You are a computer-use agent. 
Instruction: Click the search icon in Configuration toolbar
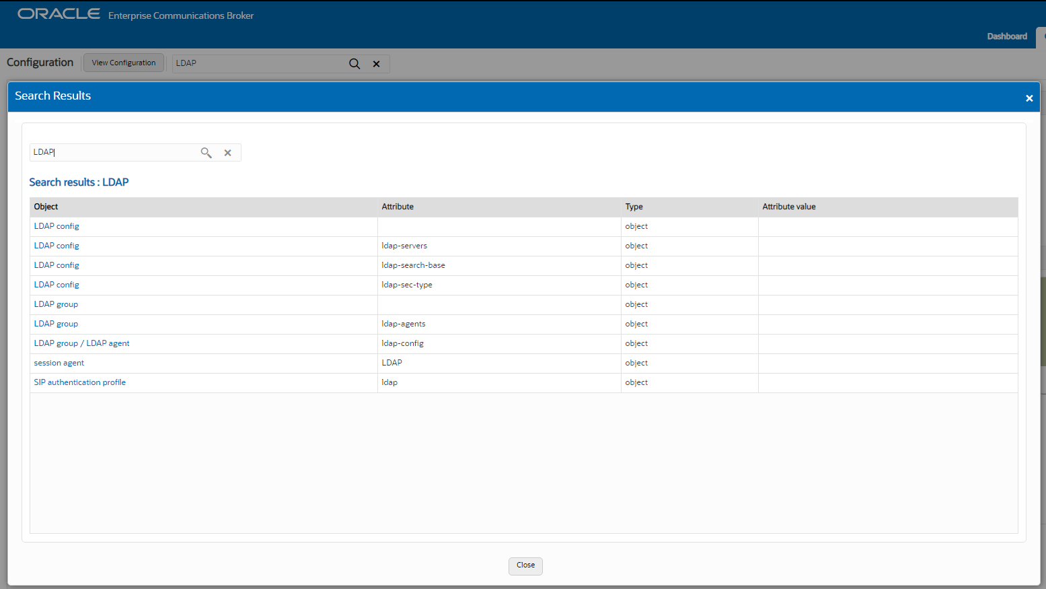click(354, 63)
